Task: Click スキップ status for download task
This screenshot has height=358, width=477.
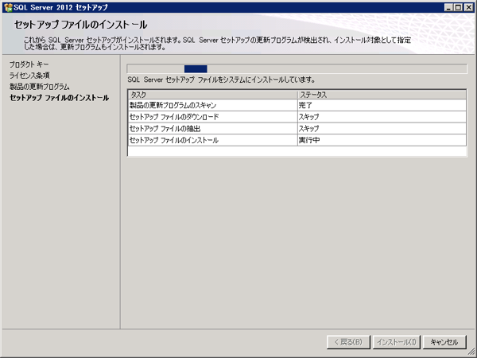Action: (382, 117)
